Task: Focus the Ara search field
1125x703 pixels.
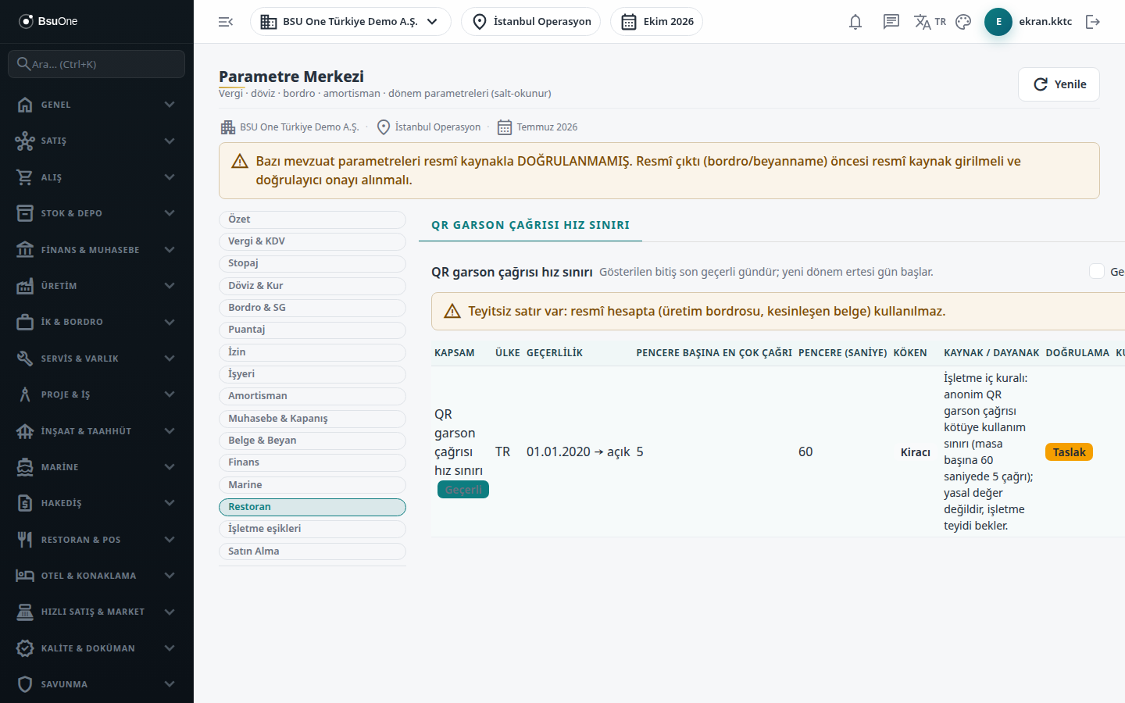Action: (97, 64)
